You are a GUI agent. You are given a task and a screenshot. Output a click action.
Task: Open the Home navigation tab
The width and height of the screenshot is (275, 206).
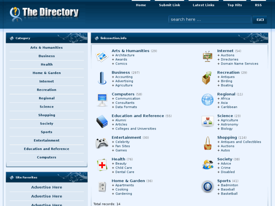coord(141,5)
